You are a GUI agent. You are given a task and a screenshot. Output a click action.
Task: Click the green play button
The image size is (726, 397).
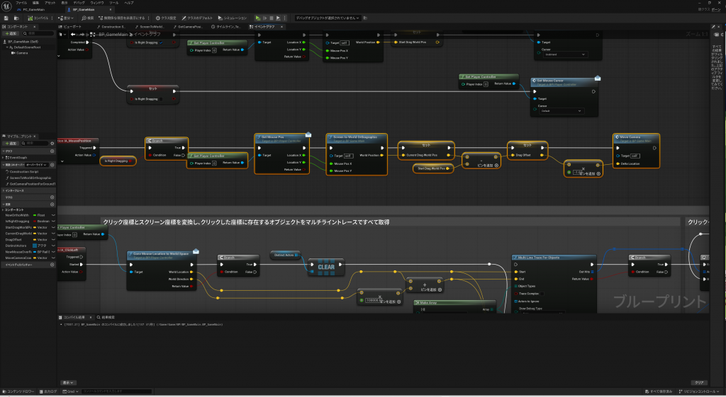(x=258, y=18)
